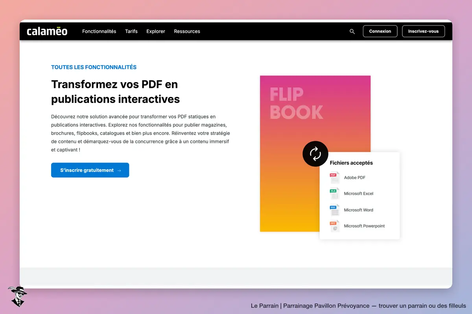Click the TOUTES LES FONCTIONNALITÉS heading
Viewport: 472px width, 314px height.
[x=94, y=67]
